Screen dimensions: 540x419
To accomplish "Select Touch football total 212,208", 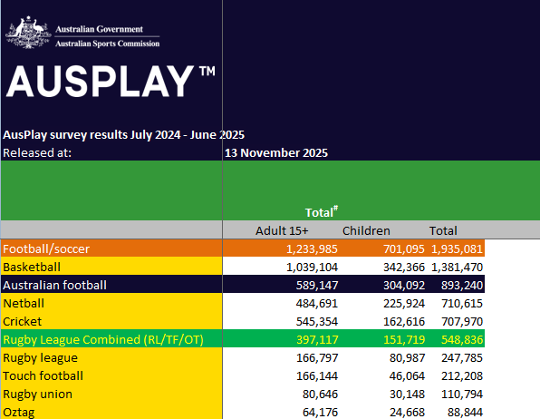I will (462, 375).
